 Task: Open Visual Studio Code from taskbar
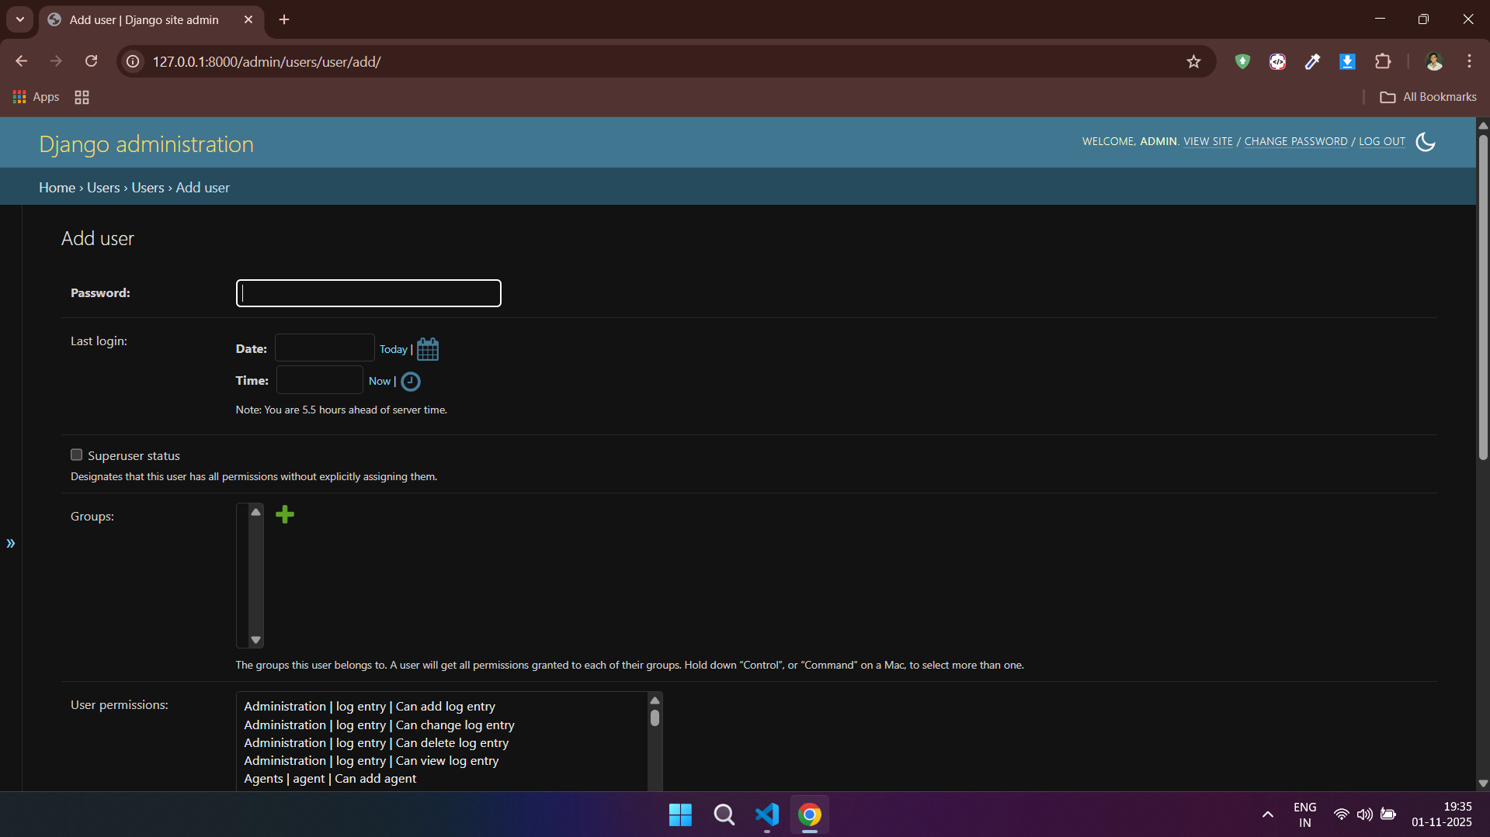tap(767, 815)
